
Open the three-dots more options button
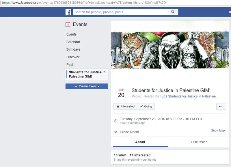(x=221, y=106)
